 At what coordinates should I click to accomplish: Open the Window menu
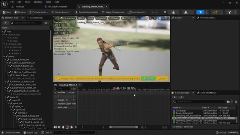38,2
